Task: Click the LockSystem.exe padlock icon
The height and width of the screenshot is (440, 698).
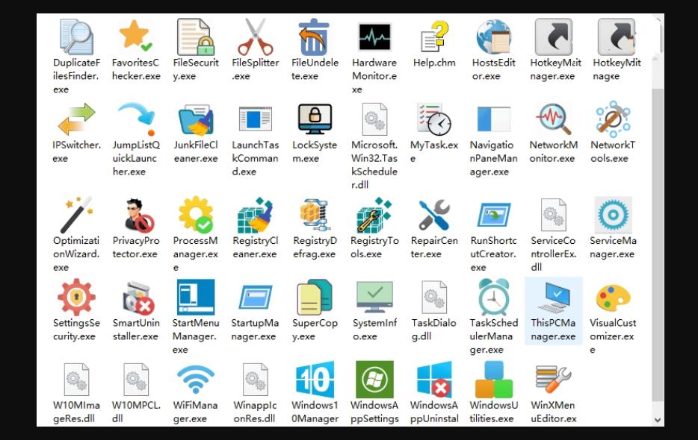Action: (x=315, y=119)
